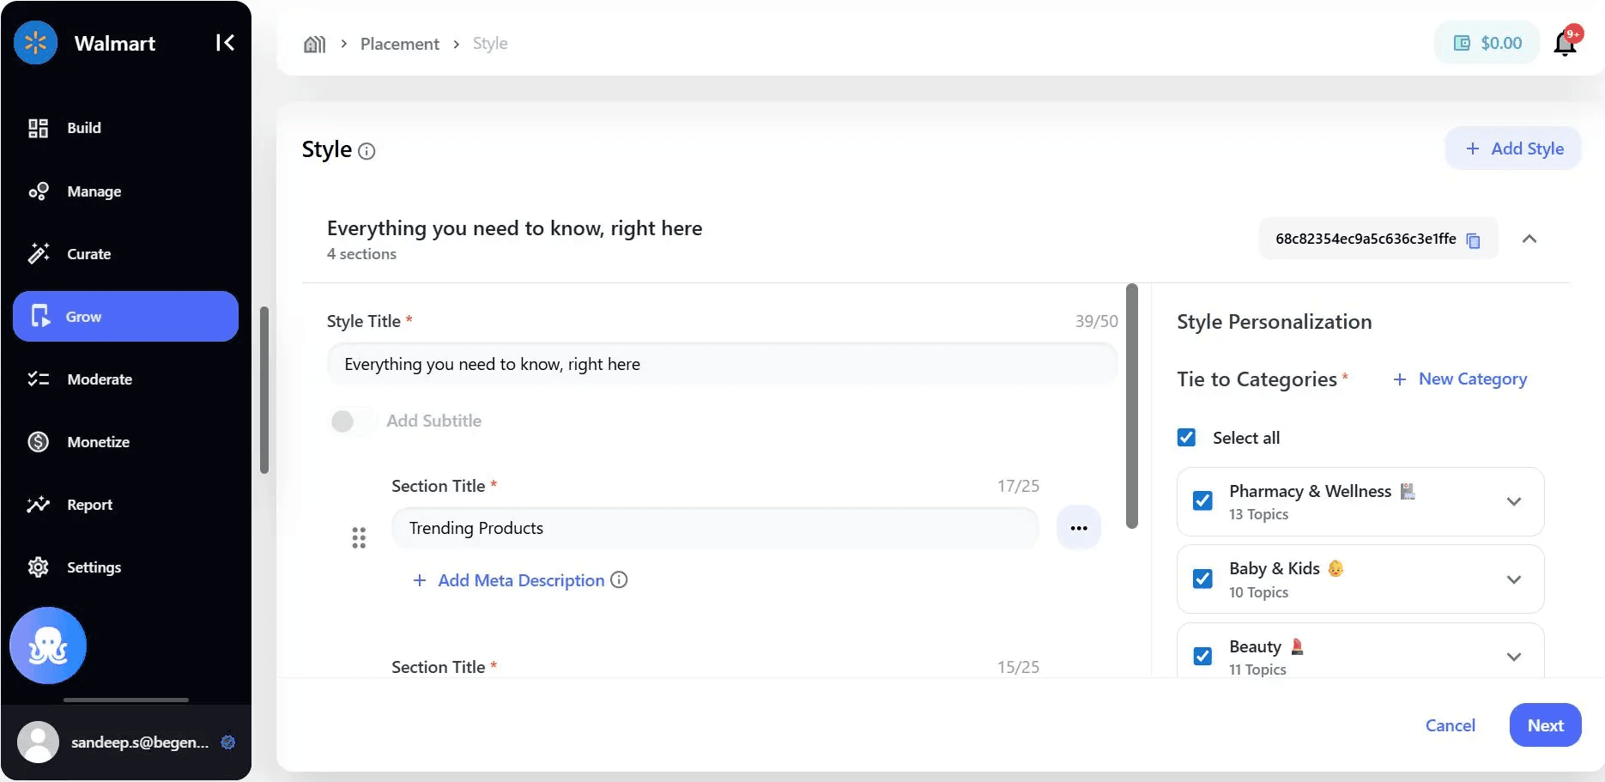Click the verified badge beside account email
This screenshot has height=782, width=1605.
click(x=227, y=743)
